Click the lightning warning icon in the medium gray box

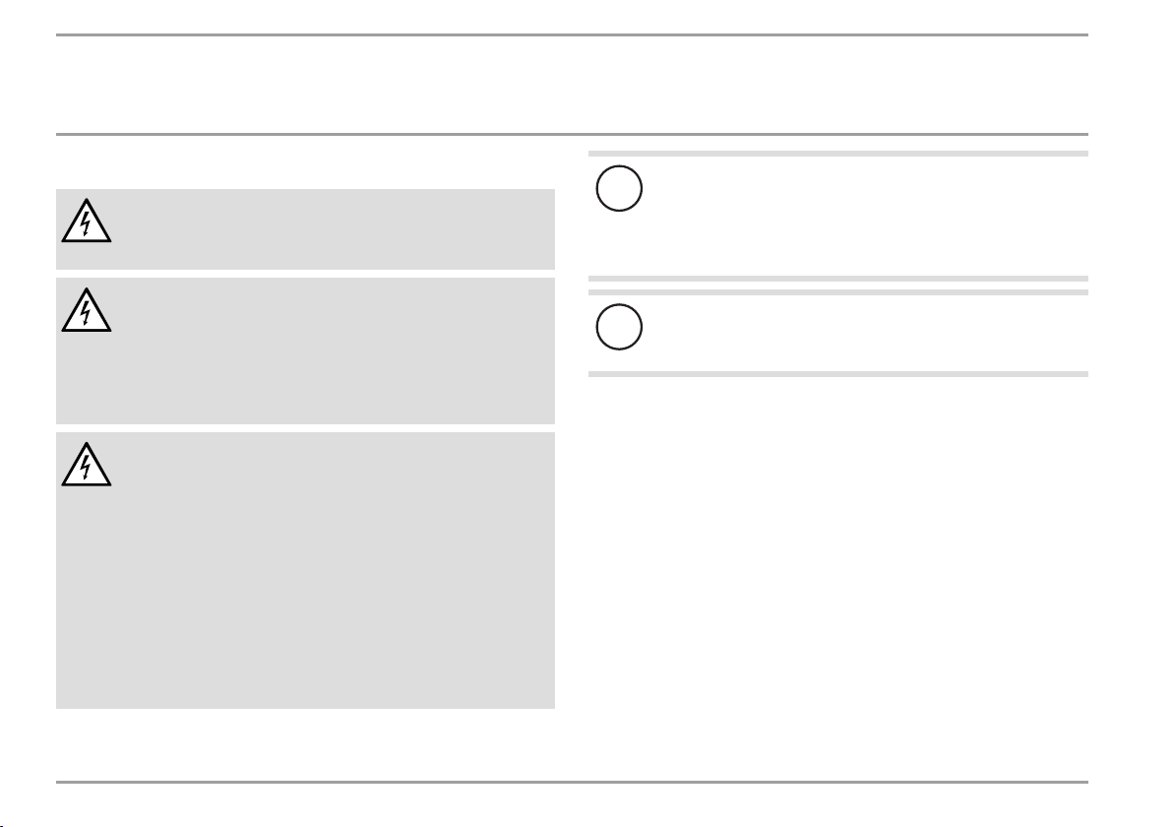click(86, 310)
